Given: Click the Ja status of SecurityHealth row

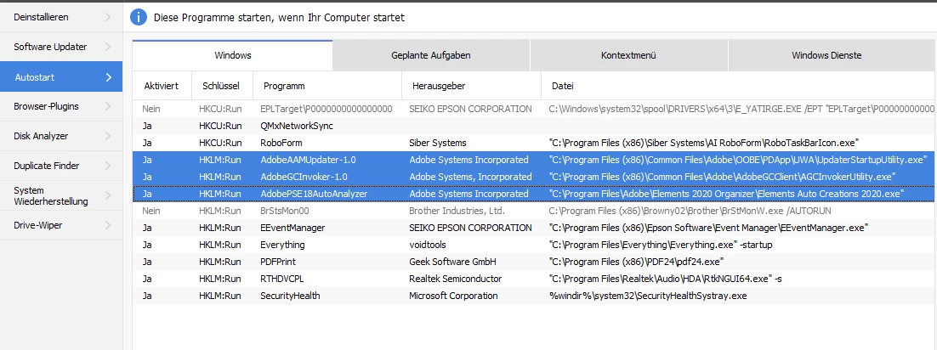Looking at the screenshot, I should tap(148, 296).
